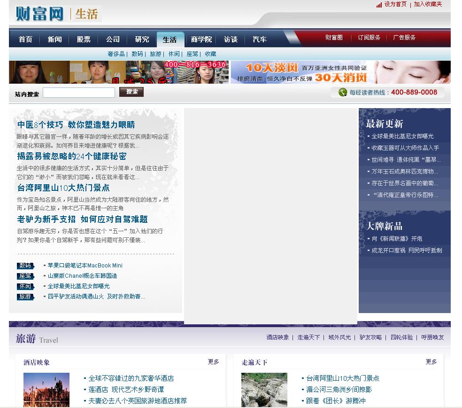Select 收藏 sub-navigation item

(x=210, y=54)
